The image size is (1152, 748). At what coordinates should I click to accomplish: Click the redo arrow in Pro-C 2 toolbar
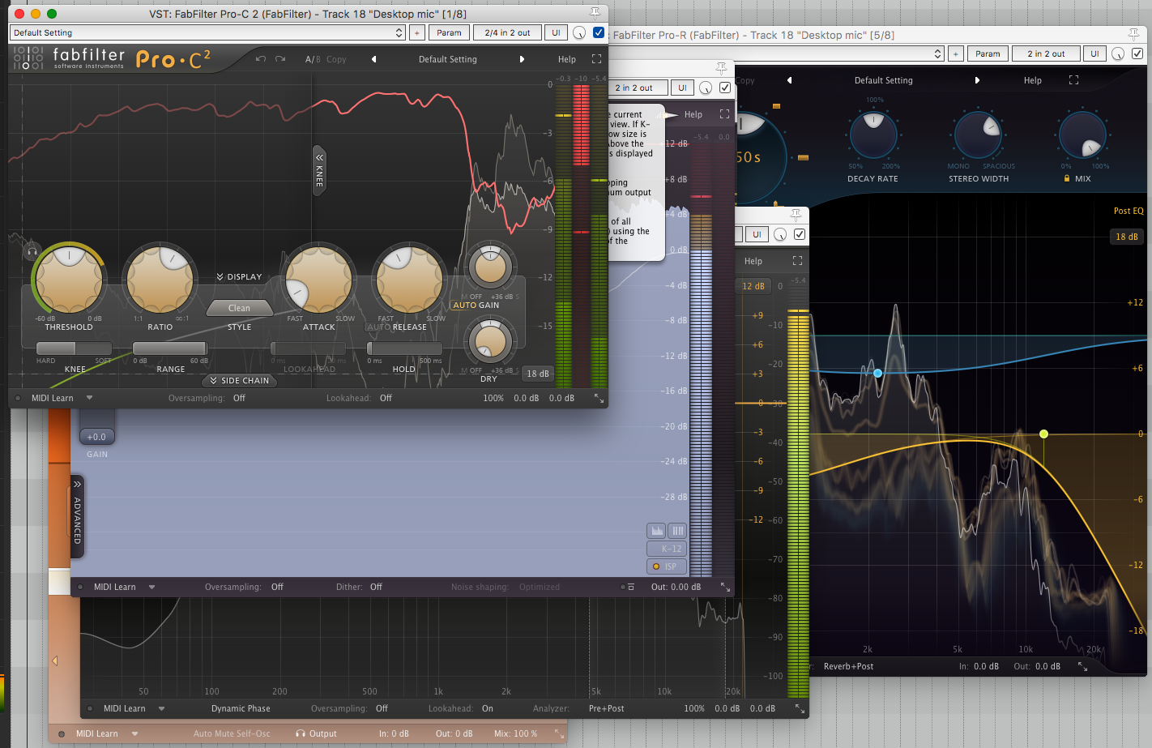[279, 58]
